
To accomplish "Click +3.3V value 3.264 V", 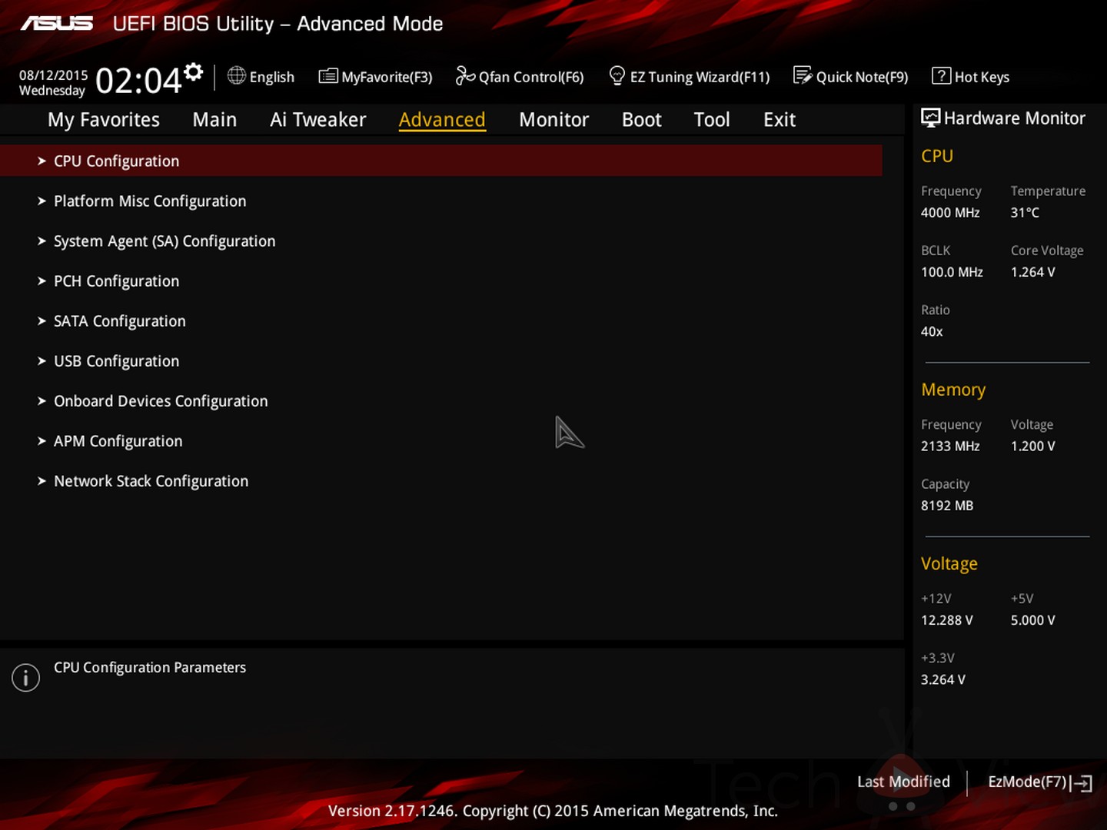I will tap(943, 679).
